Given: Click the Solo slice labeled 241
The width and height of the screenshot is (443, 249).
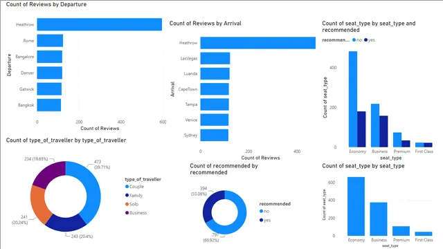Looking at the screenshot, I should (x=38, y=204).
